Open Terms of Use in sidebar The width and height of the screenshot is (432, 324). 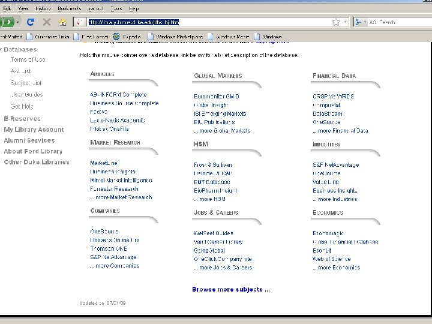pyautogui.click(x=28, y=59)
